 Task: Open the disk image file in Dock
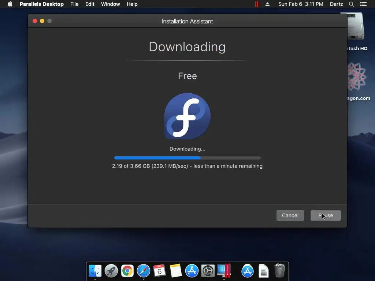(264, 271)
